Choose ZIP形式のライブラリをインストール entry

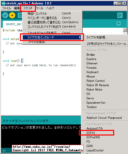pos(105,44)
